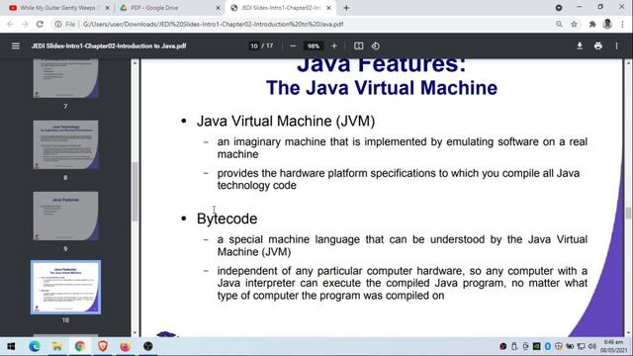Click the media control circle icon in title bar
Screen dimensions: 633x356
click(x=559, y=8)
